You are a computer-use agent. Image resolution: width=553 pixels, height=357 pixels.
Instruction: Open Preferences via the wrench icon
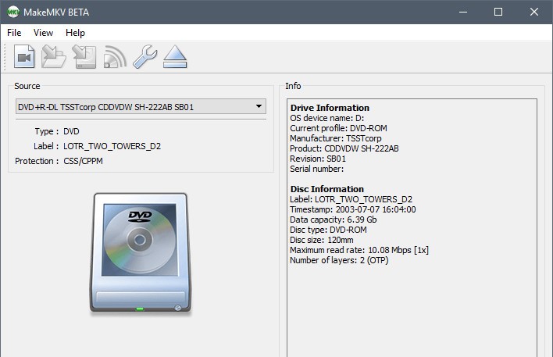pyautogui.click(x=145, y=56)
